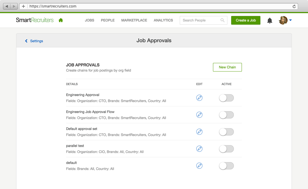This screenshot has height=189, width=308.
Task: Enable the Default approval set toggle
Action: (226, 132)
